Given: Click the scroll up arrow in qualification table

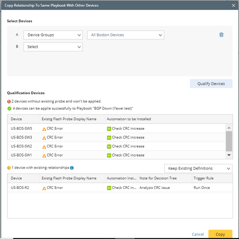Looking at the screenshot, I should tap(229, 128).
